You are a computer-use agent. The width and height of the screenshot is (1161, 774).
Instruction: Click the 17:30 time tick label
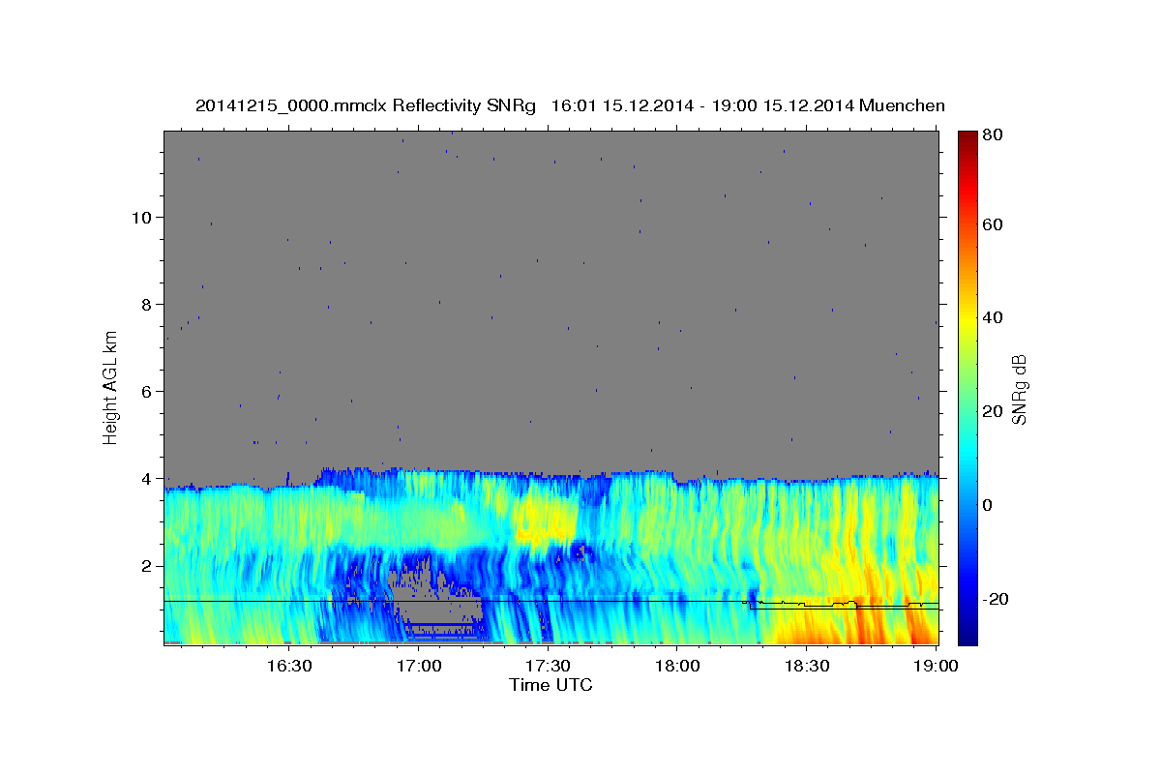click(x=547, y=666)
